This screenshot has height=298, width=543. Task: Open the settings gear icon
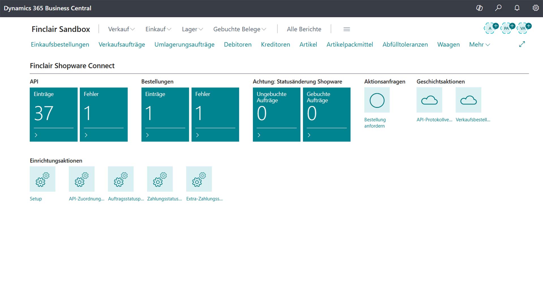pos(536,8)
